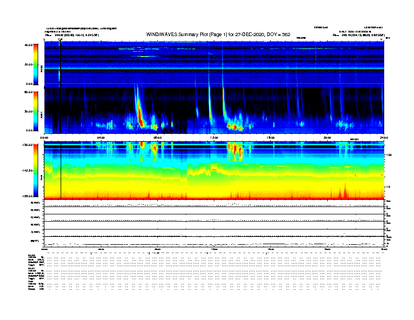Click the 20.00 label on RAD2 scale
The image size is (414, 320).
pyautogui.click(x=28, y=64)
